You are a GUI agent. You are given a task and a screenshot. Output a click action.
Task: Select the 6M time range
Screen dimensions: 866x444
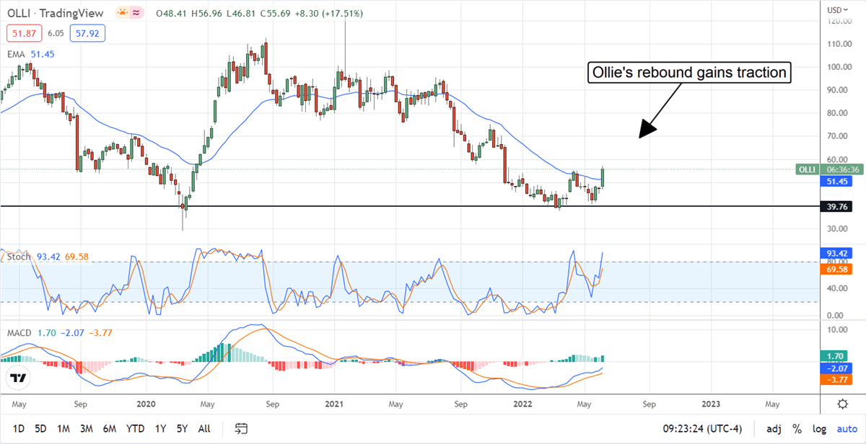[x=110, y=429]
